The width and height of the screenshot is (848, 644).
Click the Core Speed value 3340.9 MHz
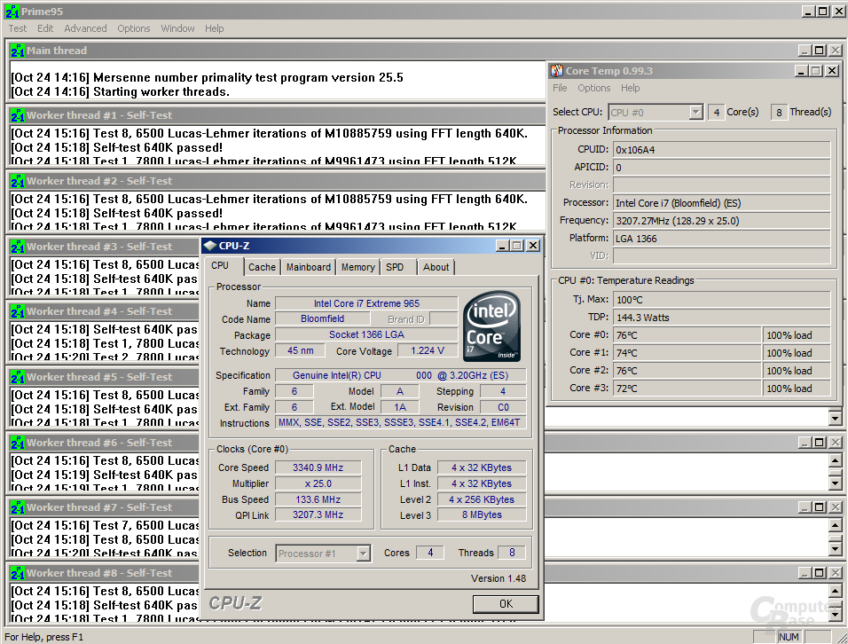pyautogui.click(x=318, y=467)
